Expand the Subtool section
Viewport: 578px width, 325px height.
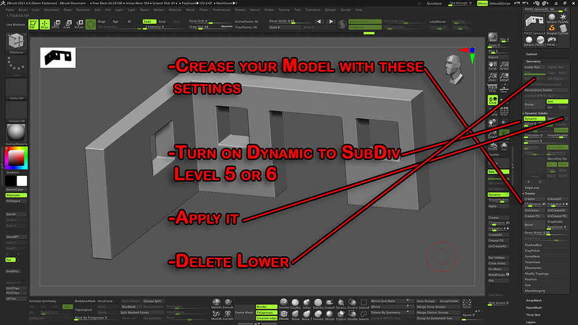(x=532, y=54)
